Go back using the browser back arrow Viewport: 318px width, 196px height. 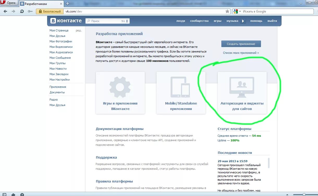pyautogui.click(x=5, y=11)
